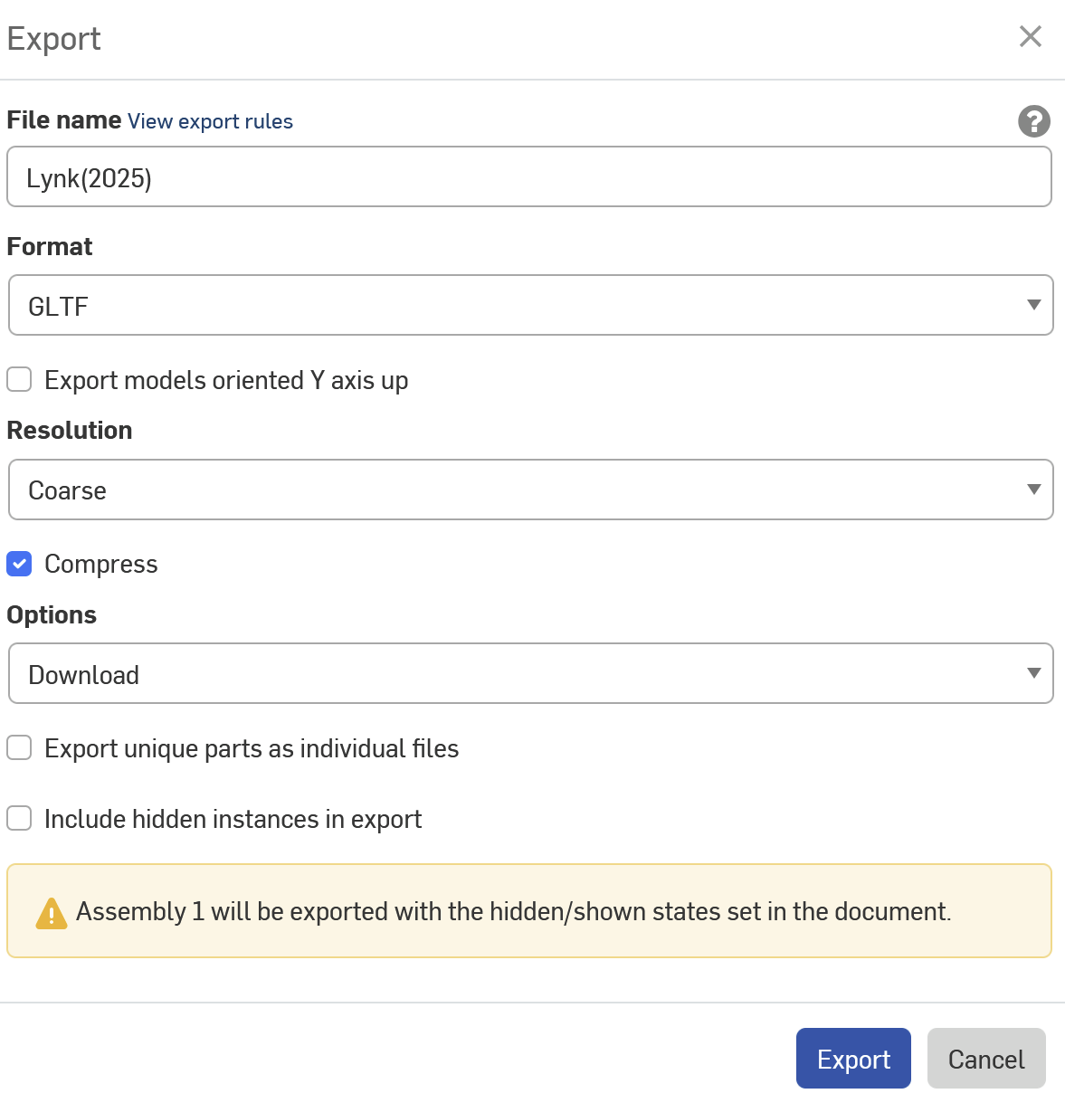Check export unique parts as individual files

click(19, 747)
